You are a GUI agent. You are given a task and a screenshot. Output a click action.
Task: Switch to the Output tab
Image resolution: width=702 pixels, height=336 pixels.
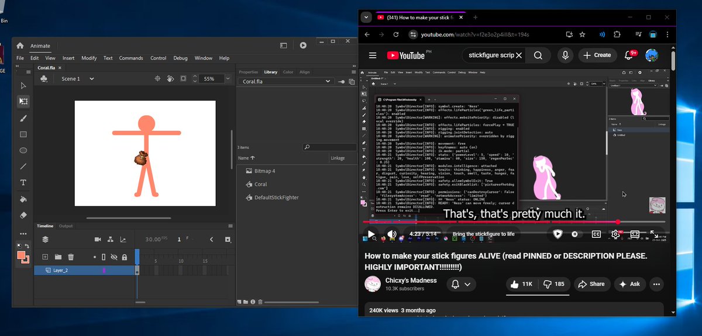[x=66, y=226]
